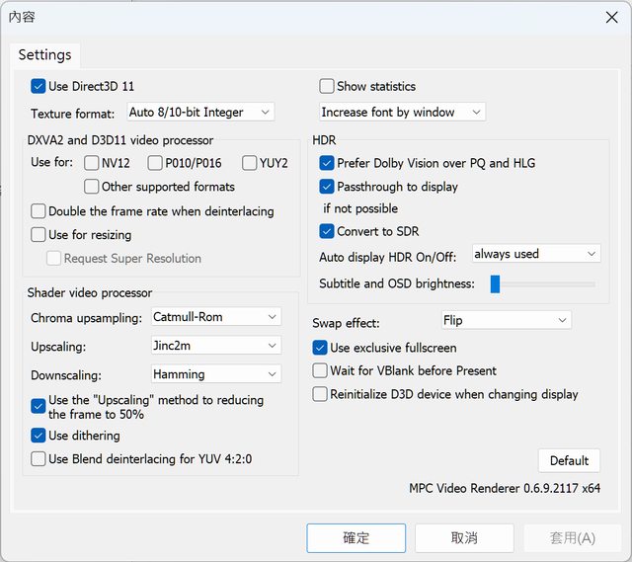Enable Wait for VBlank before Present
This screenshot has width=632, height=562.
click(320, 370)
